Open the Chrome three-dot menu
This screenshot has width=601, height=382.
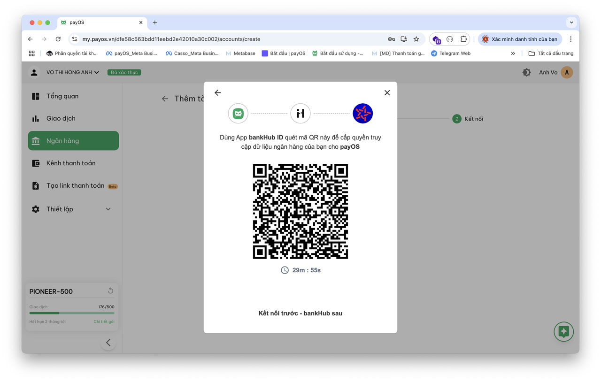pyautogui.click(x=570, y=39)
